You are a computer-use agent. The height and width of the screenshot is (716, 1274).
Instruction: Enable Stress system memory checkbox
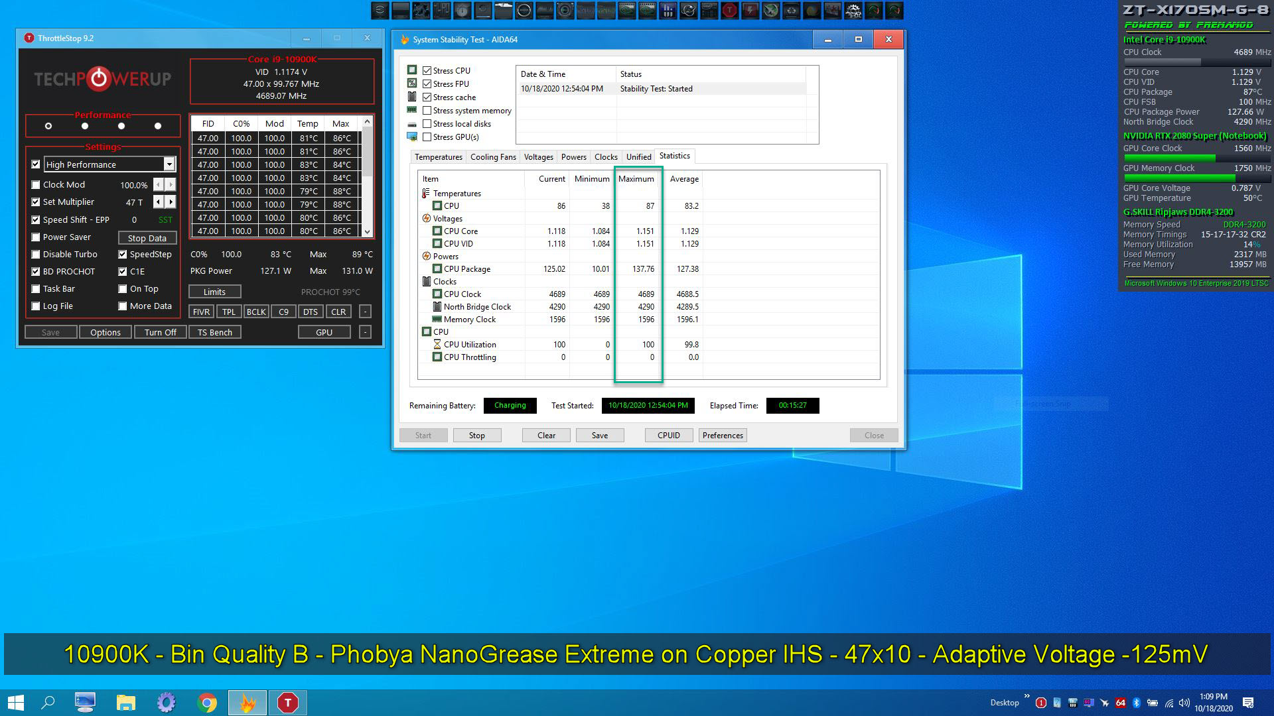pos(427,111)
